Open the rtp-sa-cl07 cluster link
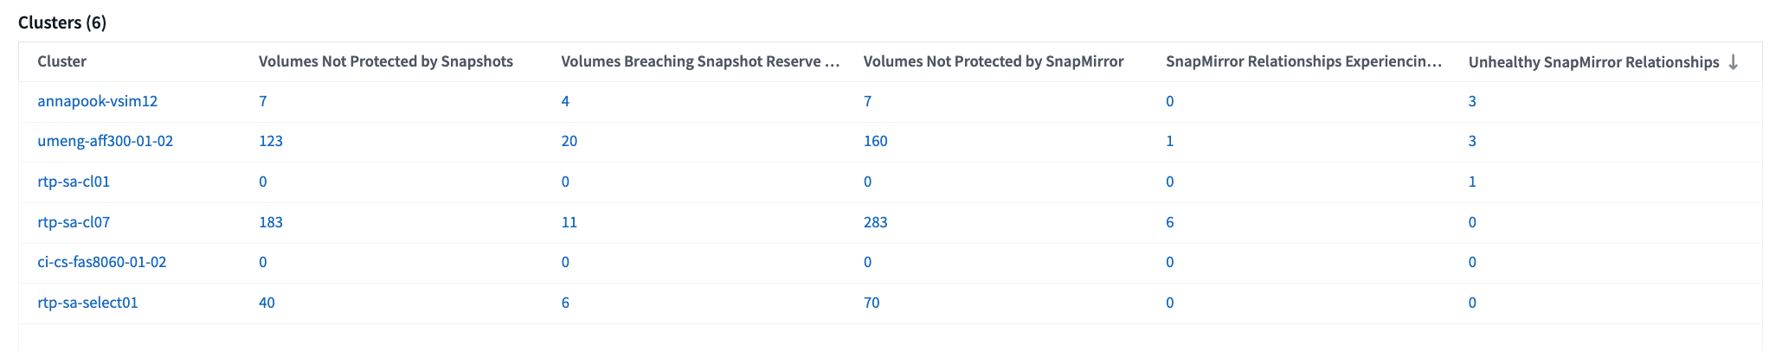Screen dimensions: 1769x351 coord(74,222)
